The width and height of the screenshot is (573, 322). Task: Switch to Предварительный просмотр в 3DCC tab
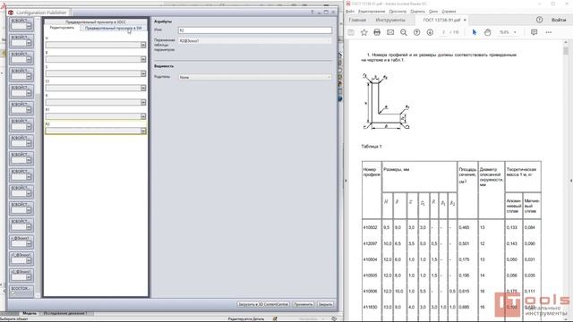[96, 22]
